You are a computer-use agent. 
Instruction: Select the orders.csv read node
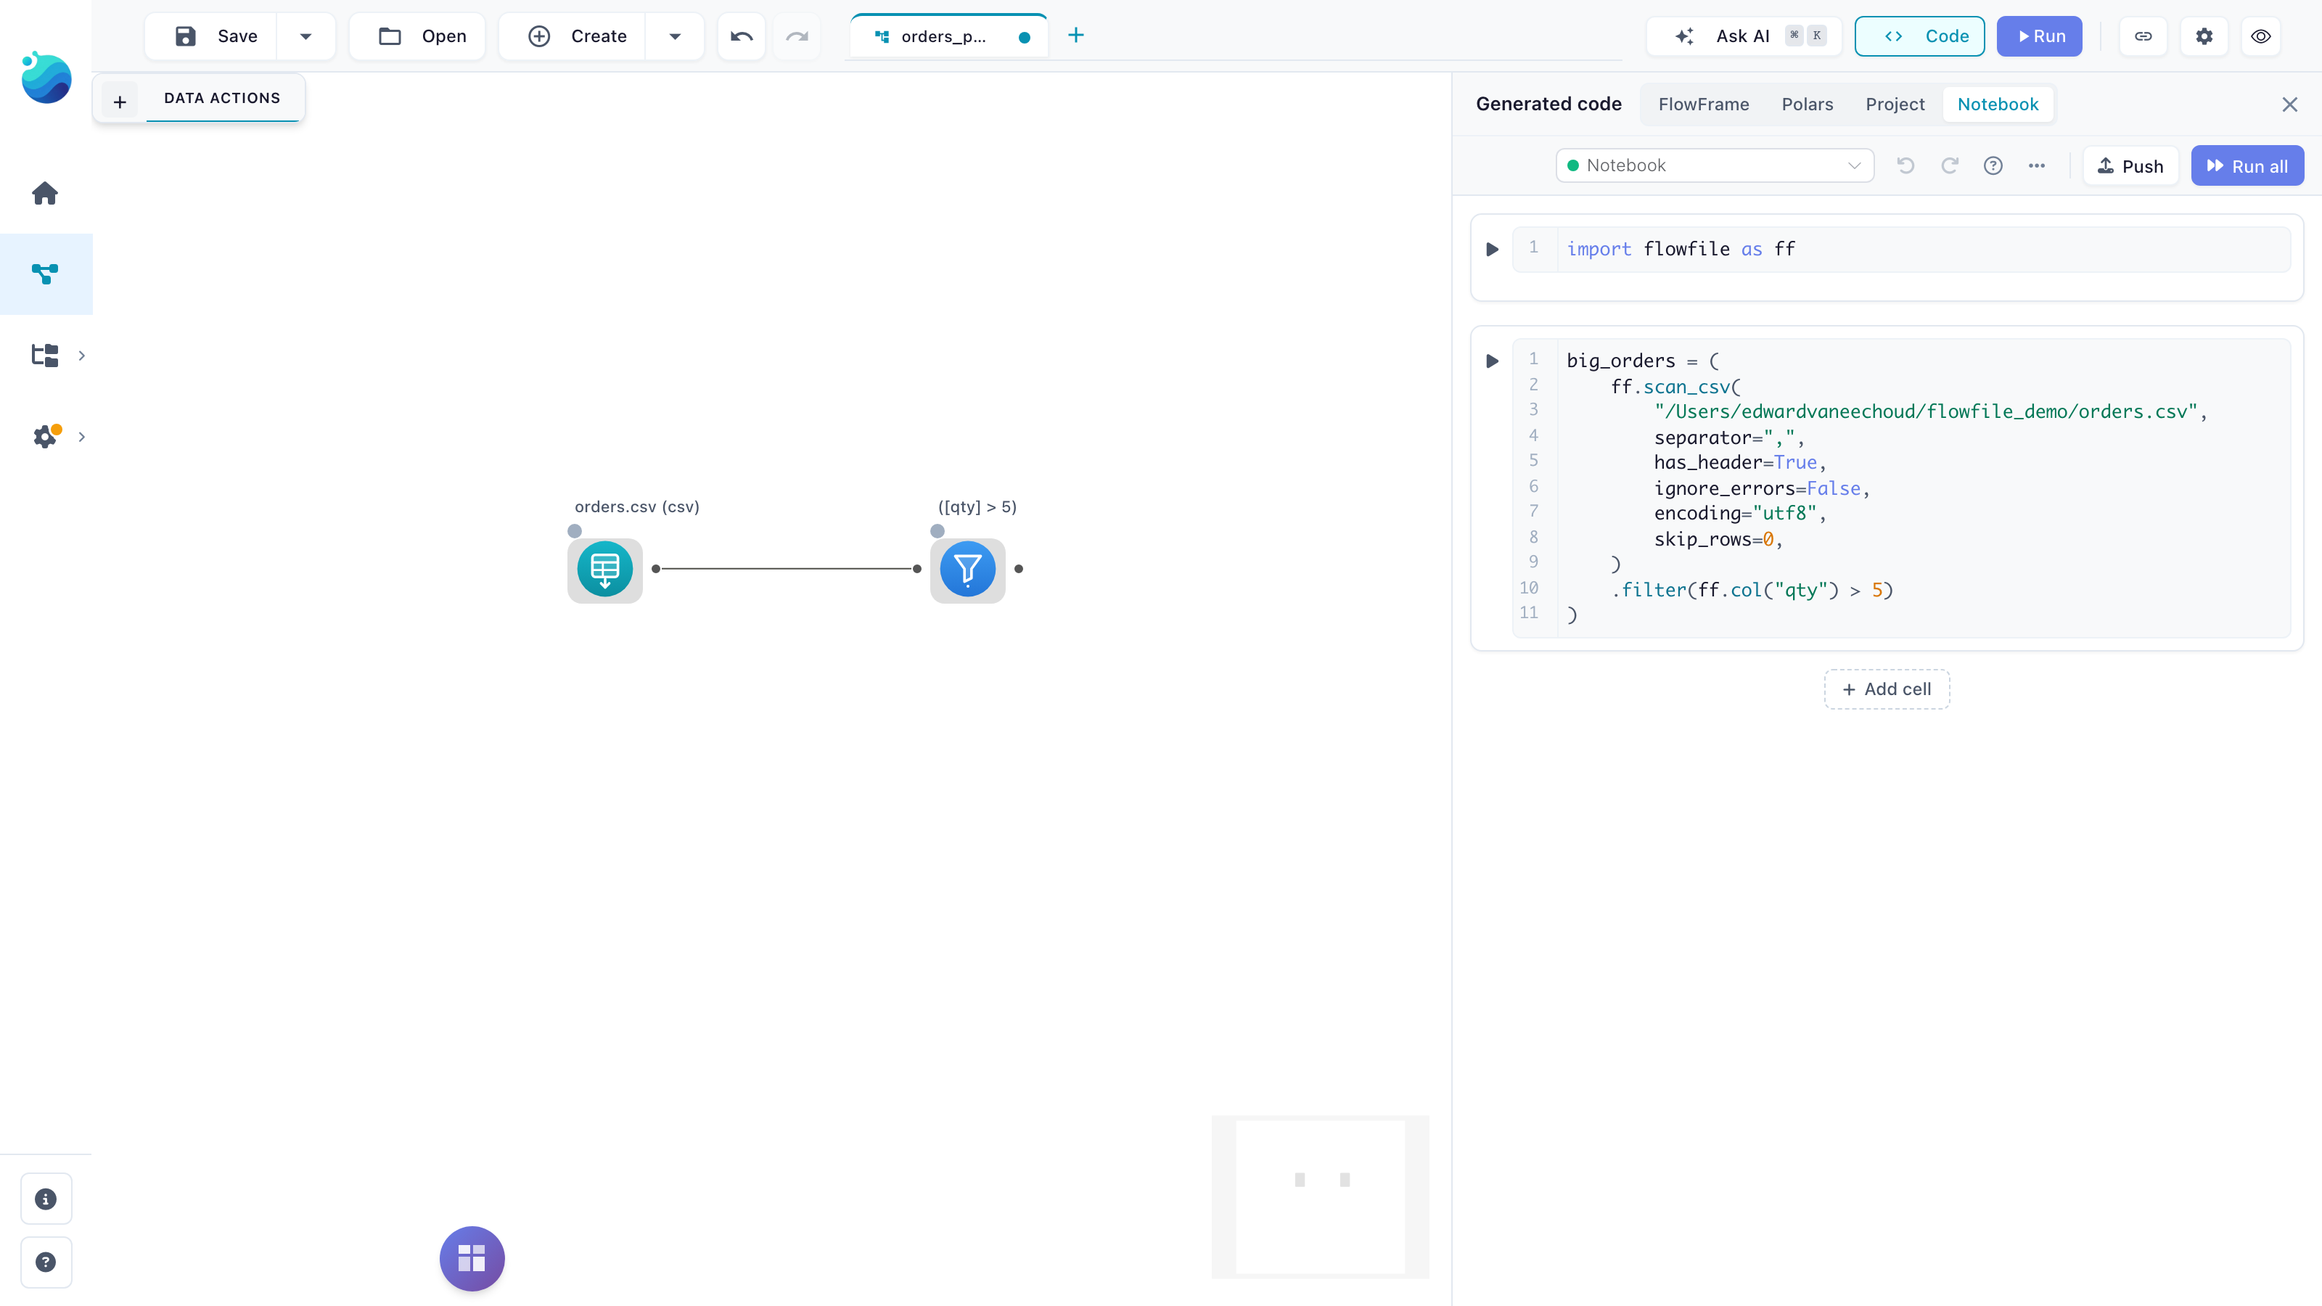[x=605, y=569]
